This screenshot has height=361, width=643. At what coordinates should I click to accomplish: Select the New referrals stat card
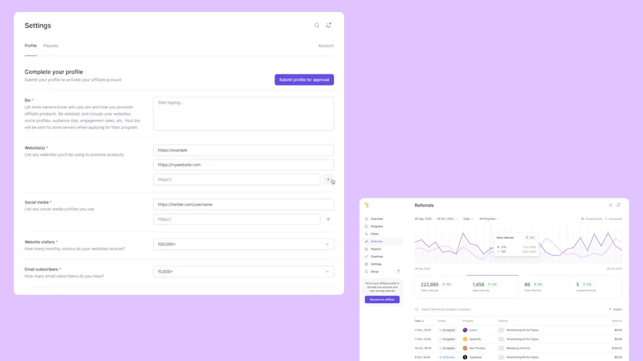pos(492,287)
